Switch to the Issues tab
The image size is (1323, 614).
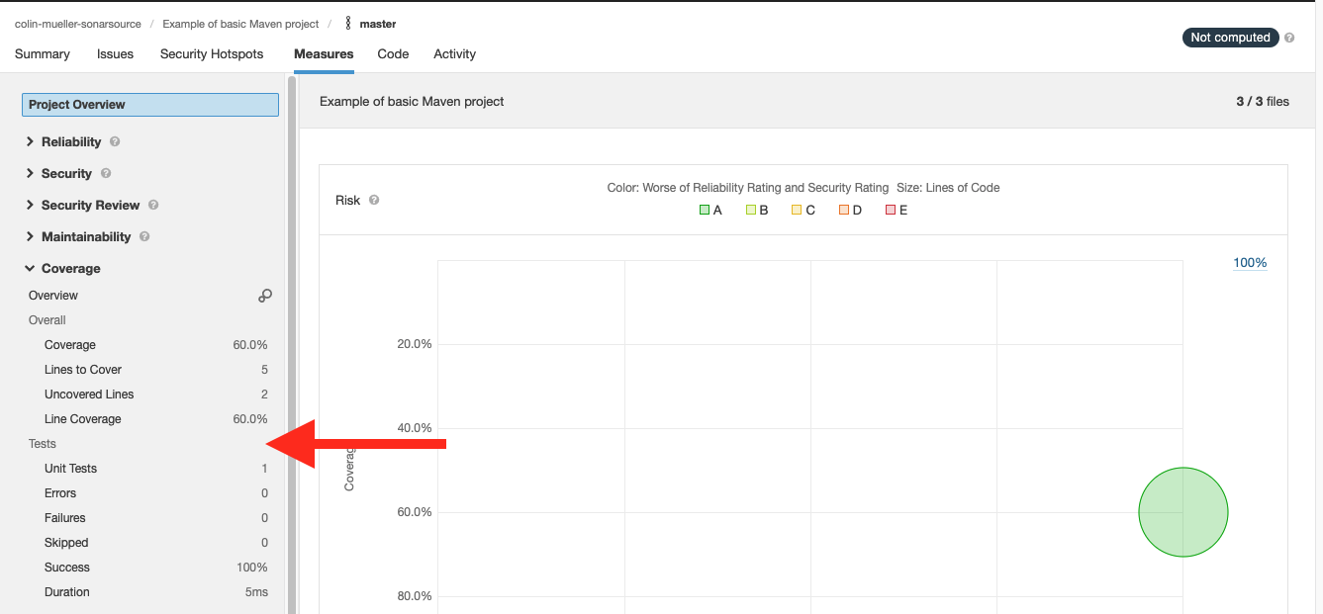[115, 54]
